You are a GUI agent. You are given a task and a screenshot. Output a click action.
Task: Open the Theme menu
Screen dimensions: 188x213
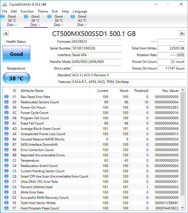click(x=43, y=11)
